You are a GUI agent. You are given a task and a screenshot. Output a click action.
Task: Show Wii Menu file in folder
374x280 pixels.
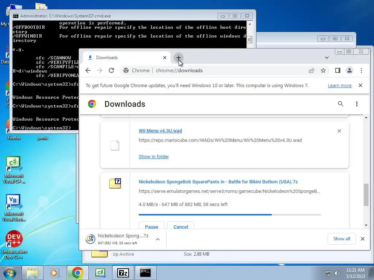click(x=154, y=157)
